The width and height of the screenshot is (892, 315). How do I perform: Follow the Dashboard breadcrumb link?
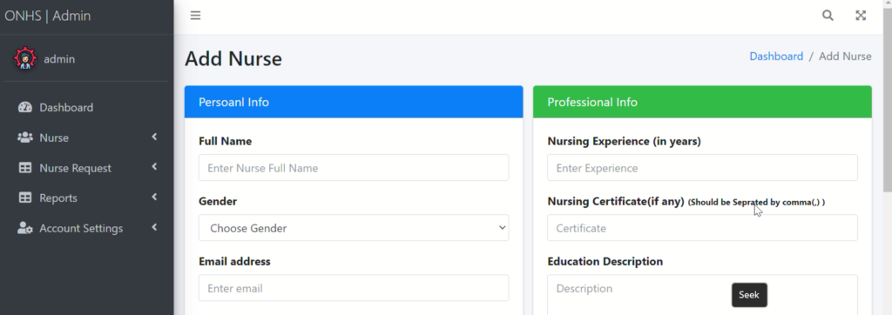[x=776, y=57]
